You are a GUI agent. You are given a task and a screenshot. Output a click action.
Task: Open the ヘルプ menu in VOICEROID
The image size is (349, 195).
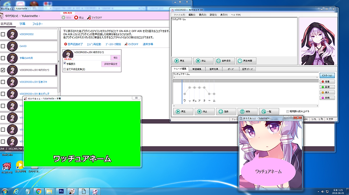[x=236, y=14]
